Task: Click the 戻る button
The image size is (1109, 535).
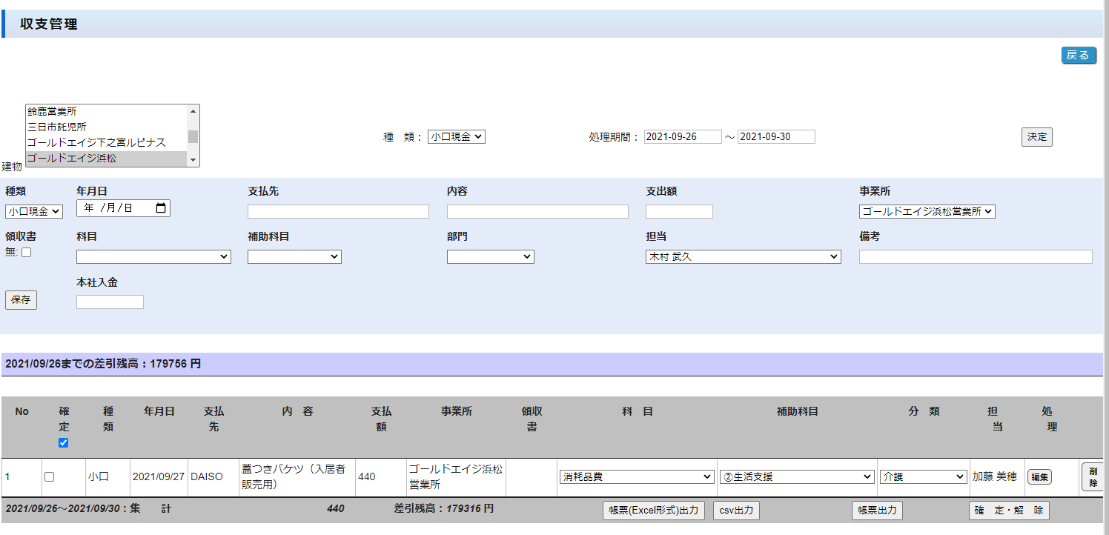Action: click(x=1078, y=56)
